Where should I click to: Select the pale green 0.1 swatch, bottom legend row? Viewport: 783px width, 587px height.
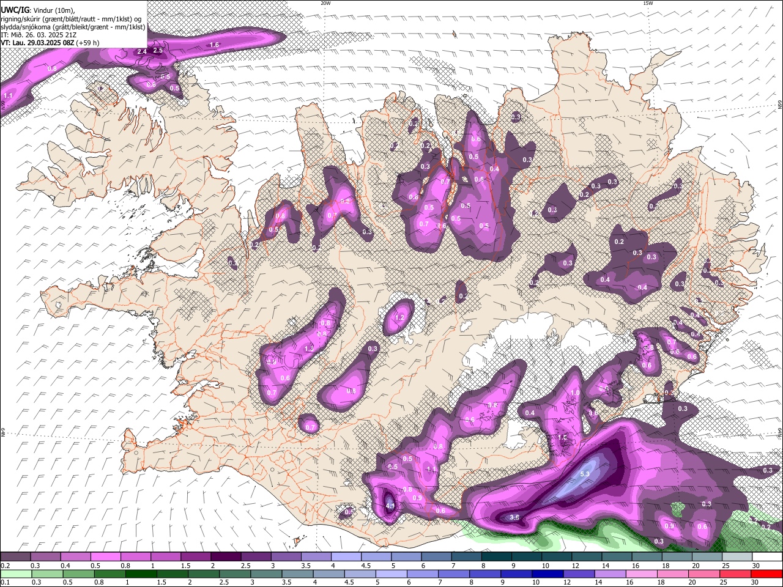(17, 574)
